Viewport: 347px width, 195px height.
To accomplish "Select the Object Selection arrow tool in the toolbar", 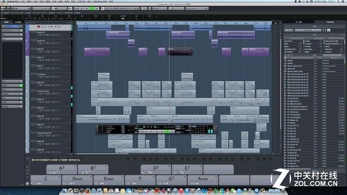I will click(102, 9).
